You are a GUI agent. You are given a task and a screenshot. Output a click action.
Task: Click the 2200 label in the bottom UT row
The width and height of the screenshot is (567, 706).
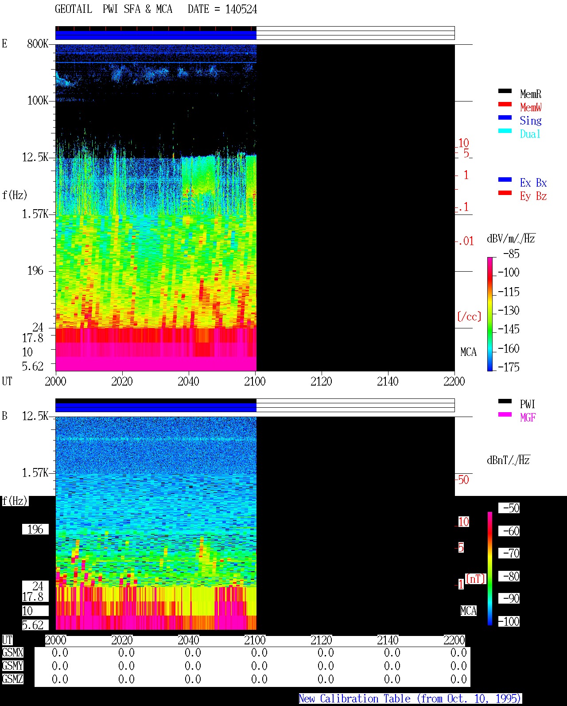pos(454,640)
